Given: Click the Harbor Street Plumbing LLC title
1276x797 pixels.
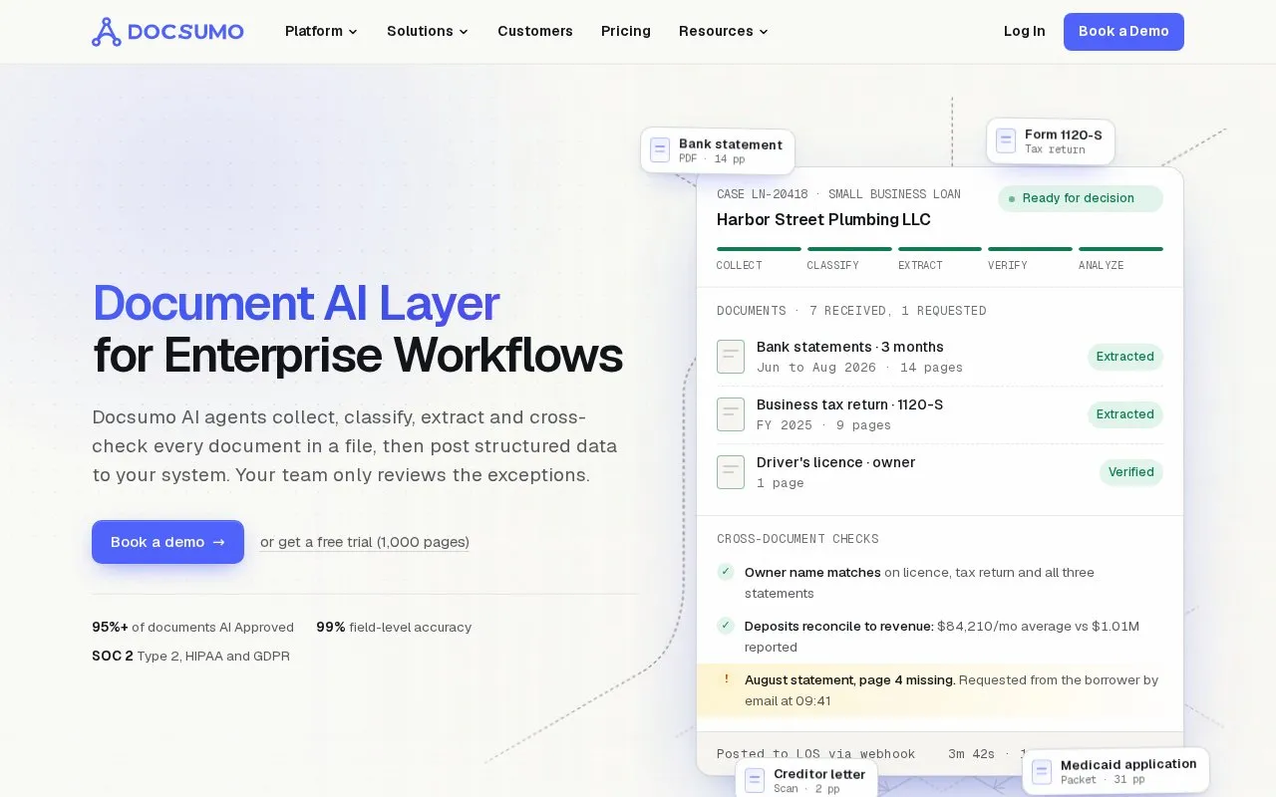Looking at the screenshot, I should tap(823, 220).
